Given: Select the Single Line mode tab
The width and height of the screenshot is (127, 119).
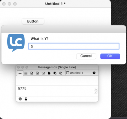Looking at the screenshot, I should (20, 73).
